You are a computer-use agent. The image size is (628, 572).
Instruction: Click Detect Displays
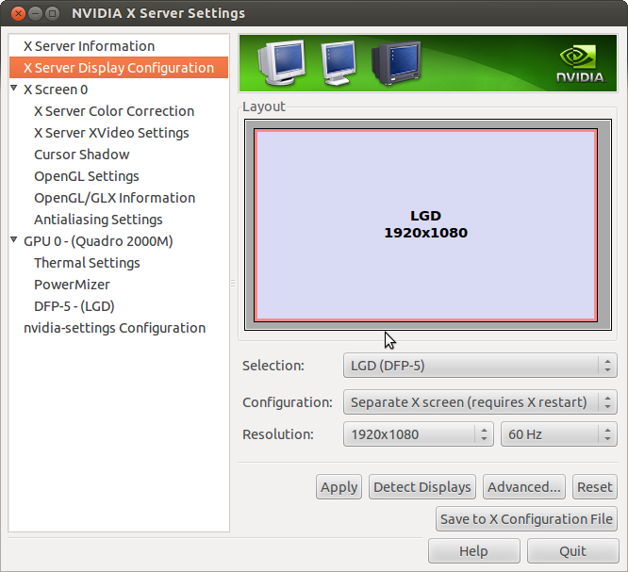pos(422,487)
